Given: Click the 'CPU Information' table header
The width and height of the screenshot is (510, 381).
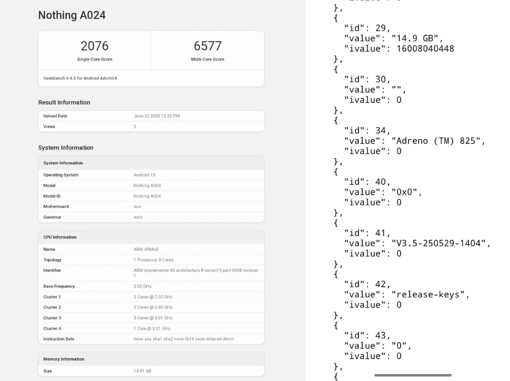Looking at the screenshot, I should coord(151,237).
